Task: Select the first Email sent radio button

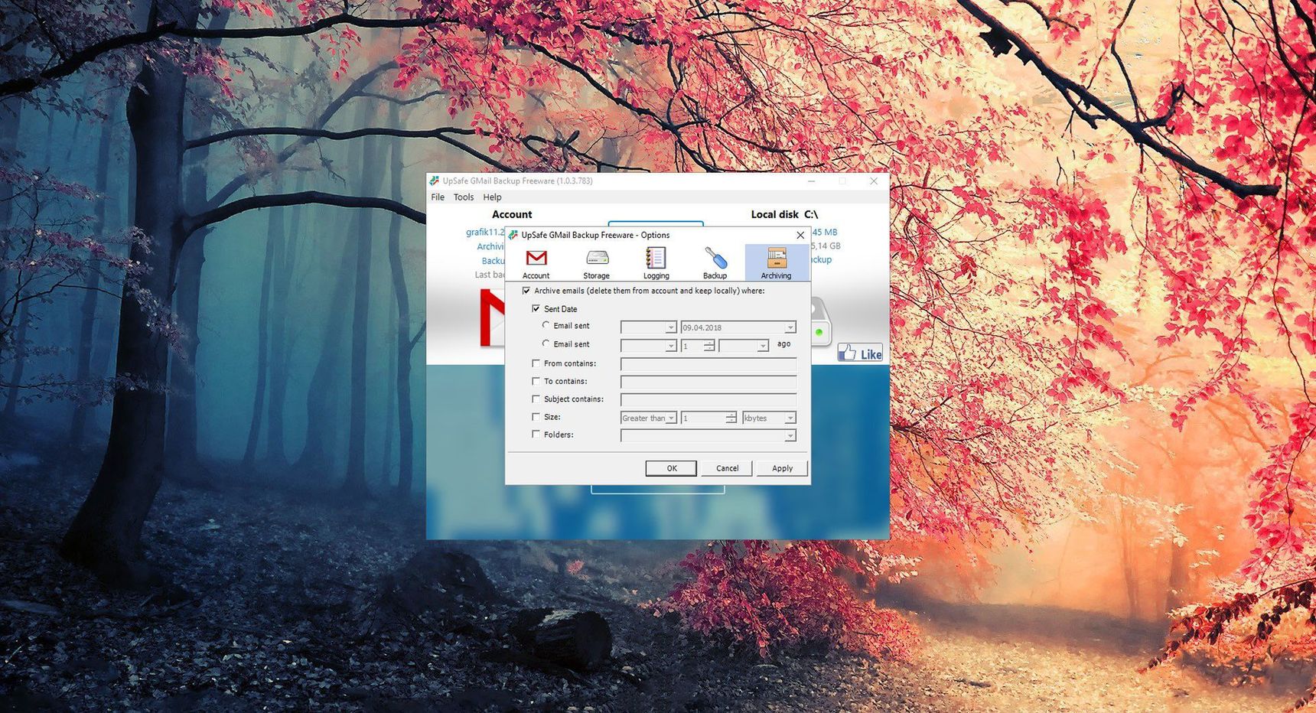Action: click(546, 326)
